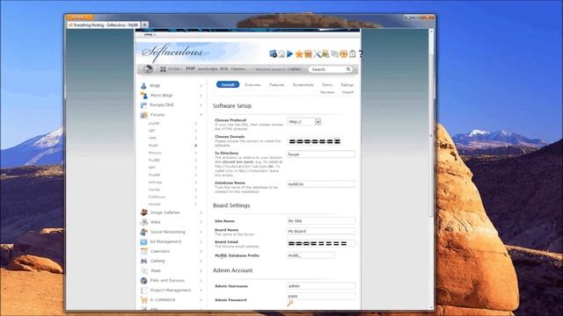Select Phorum in the Forums list
The image size is (563, 316).
click(x=155, y=153)
